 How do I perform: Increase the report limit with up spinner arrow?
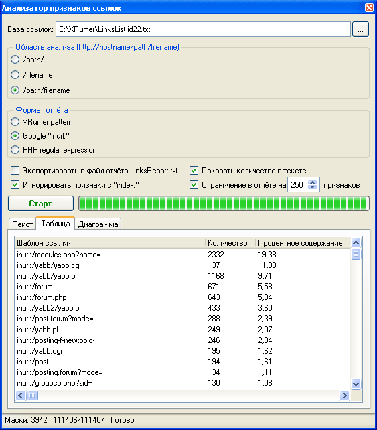tap(312, 182)
